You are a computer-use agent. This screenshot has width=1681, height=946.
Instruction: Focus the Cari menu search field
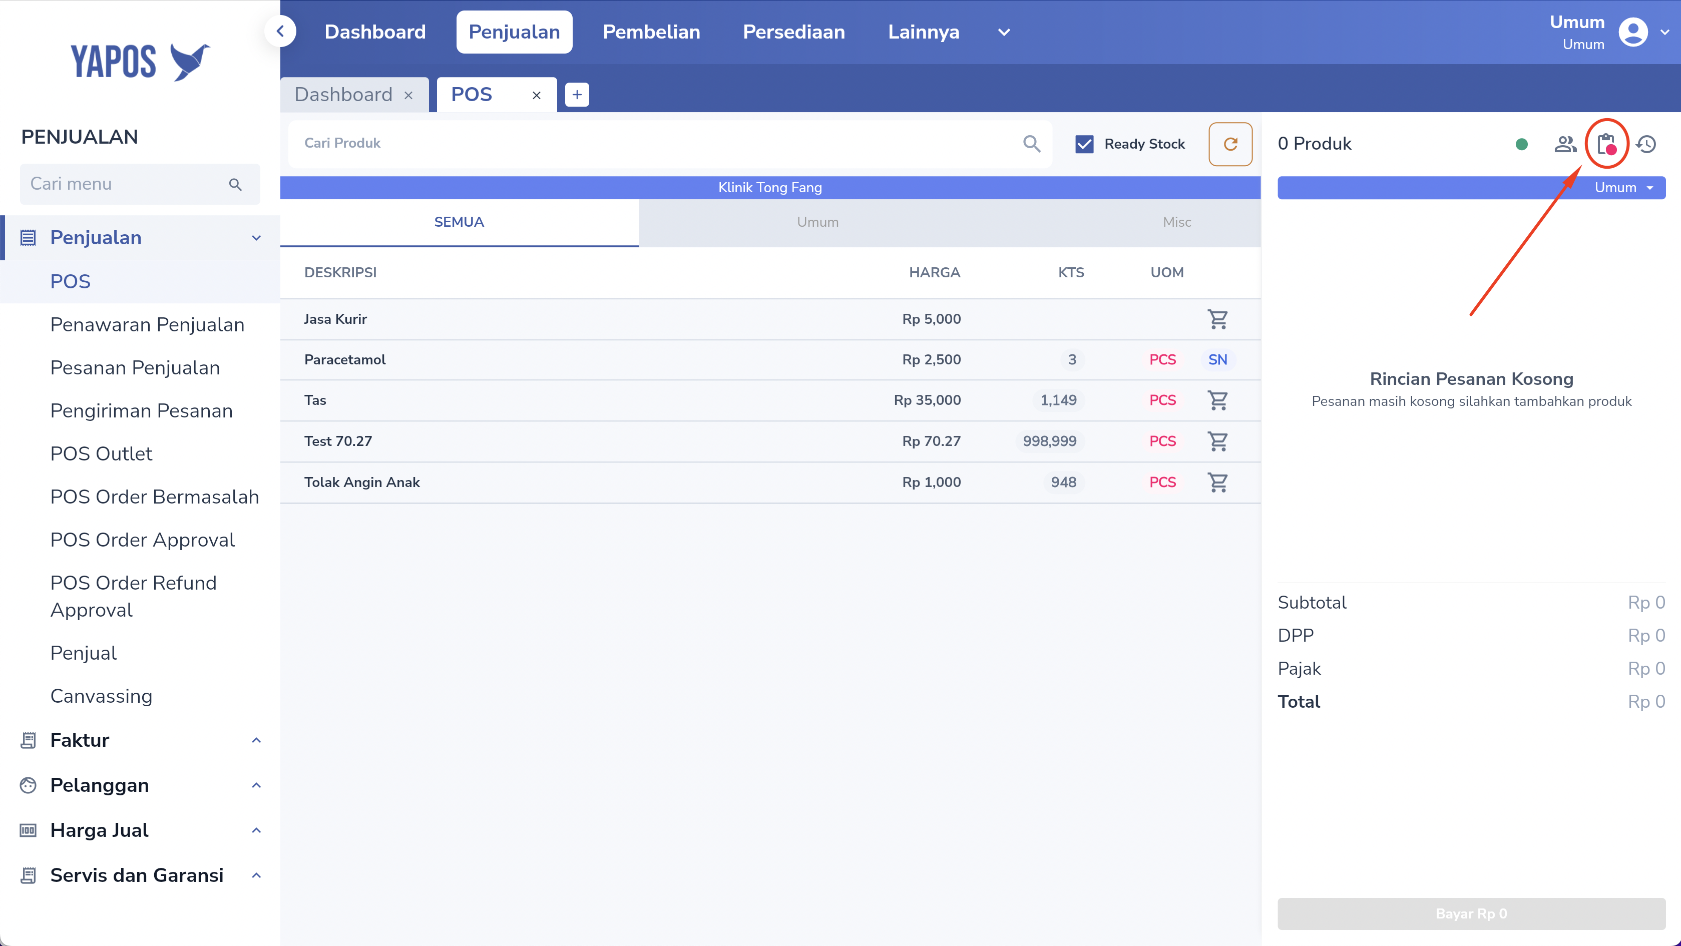(x=140, y=184)
